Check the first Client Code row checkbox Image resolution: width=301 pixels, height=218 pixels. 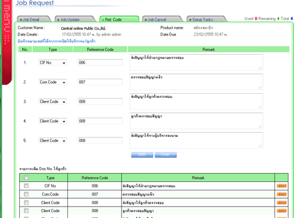coord(26,202)
